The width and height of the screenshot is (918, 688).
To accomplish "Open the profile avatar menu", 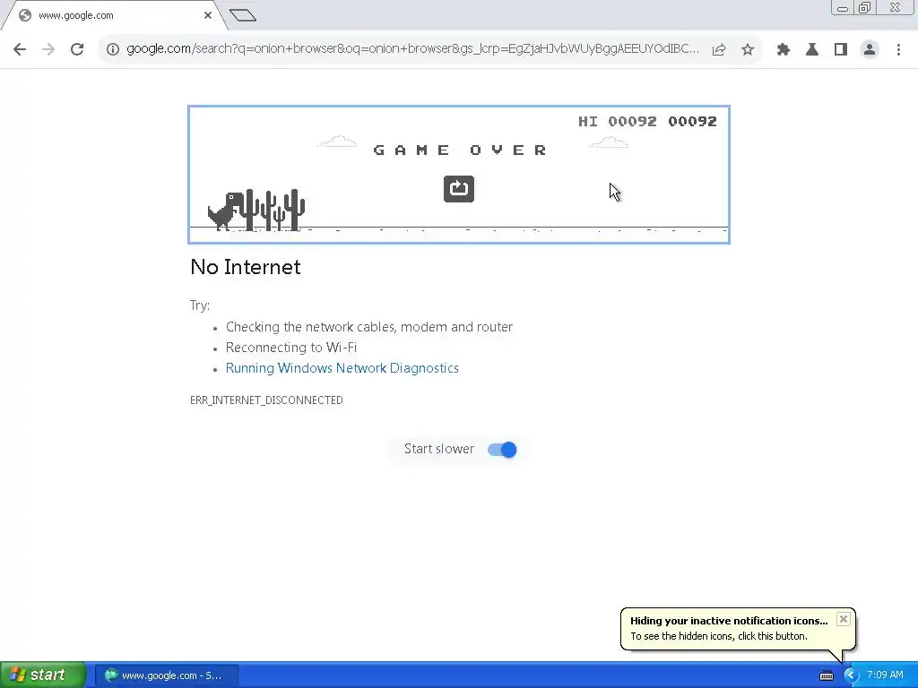I will click(x=870, y=50).
